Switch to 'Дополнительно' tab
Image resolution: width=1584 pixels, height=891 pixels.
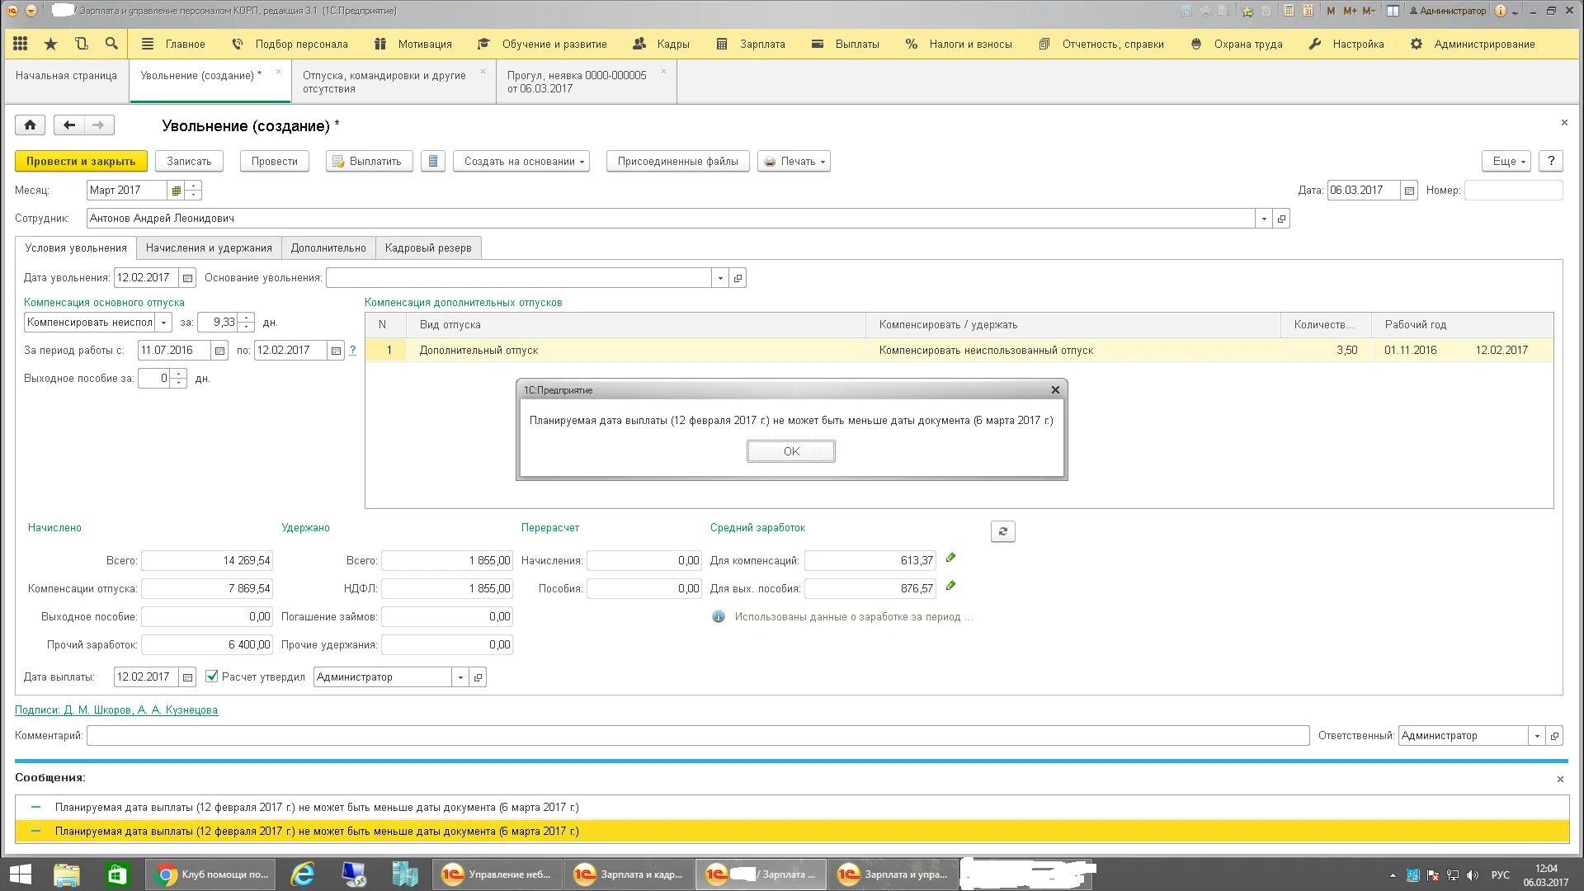(328, 247)
